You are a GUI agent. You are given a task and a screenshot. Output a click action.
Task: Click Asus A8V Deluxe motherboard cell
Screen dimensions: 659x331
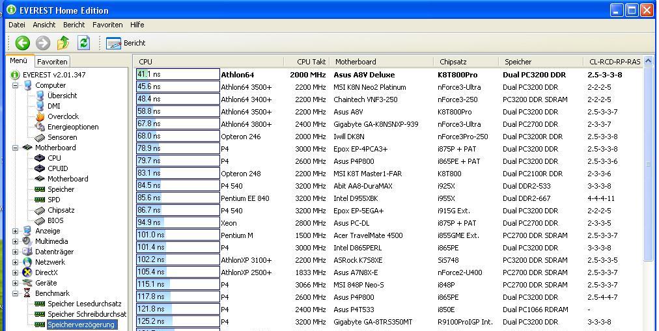tap(364, 75)
